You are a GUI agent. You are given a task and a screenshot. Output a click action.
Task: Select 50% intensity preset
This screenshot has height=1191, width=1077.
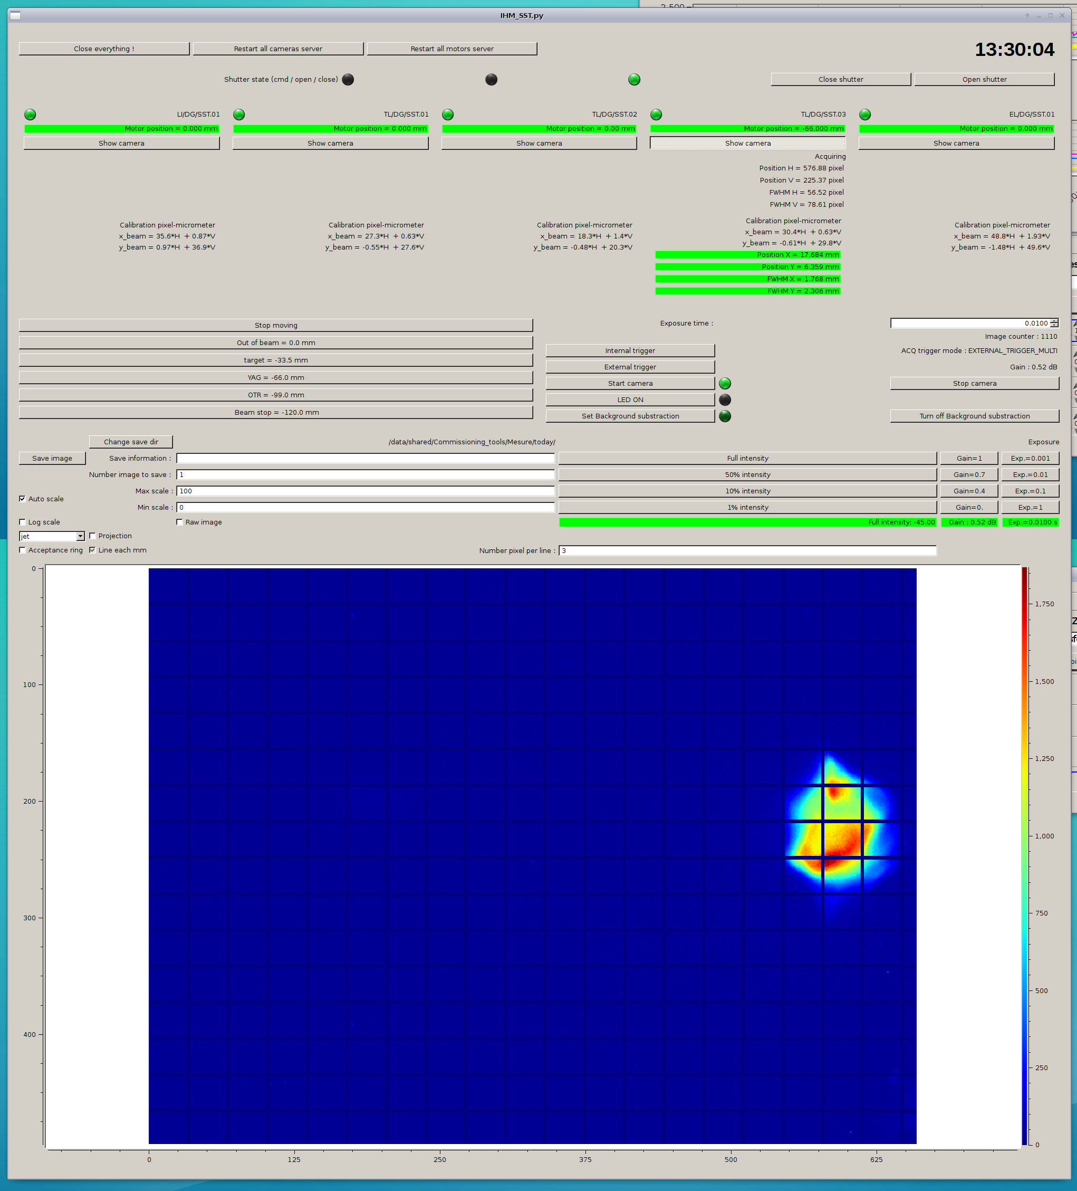[x=747, y=474]
